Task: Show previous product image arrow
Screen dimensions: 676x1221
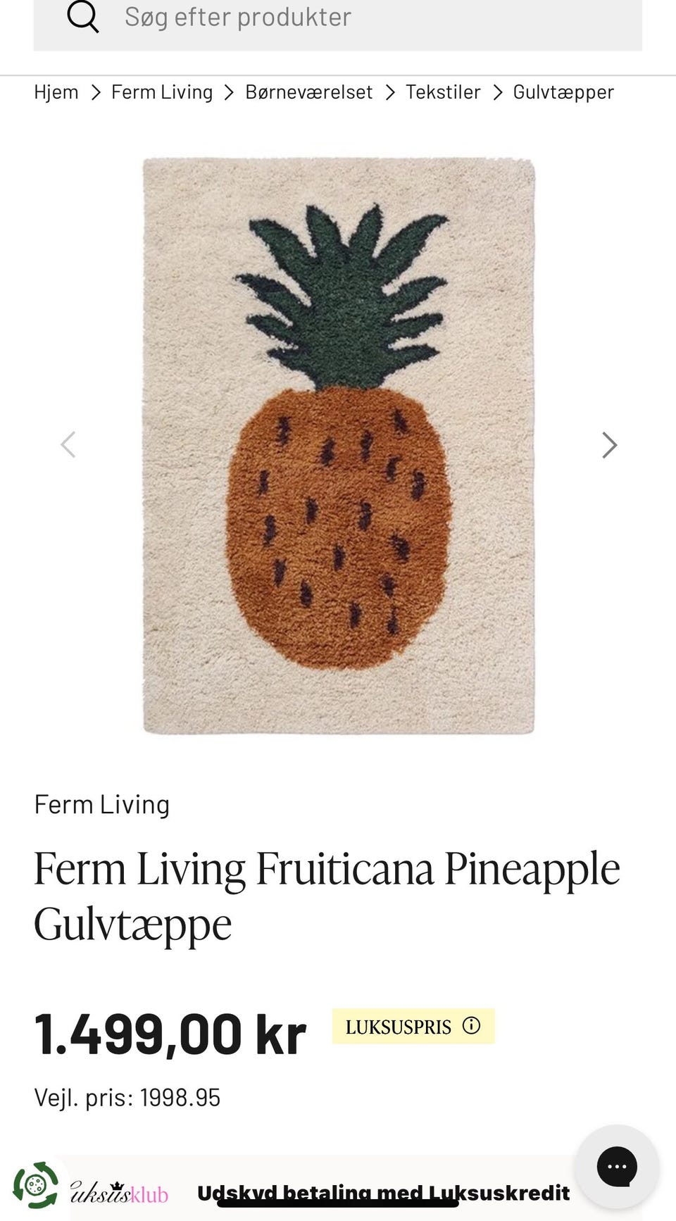Action: click(x=68, y=445)
